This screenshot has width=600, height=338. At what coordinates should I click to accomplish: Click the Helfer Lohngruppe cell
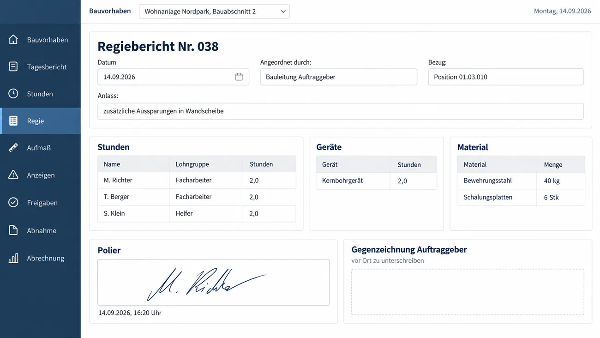(x=206, y=213)
